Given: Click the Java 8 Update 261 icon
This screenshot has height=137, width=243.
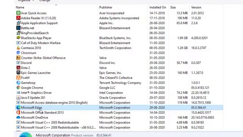Looking at the screenshot, I should point(18,97).
